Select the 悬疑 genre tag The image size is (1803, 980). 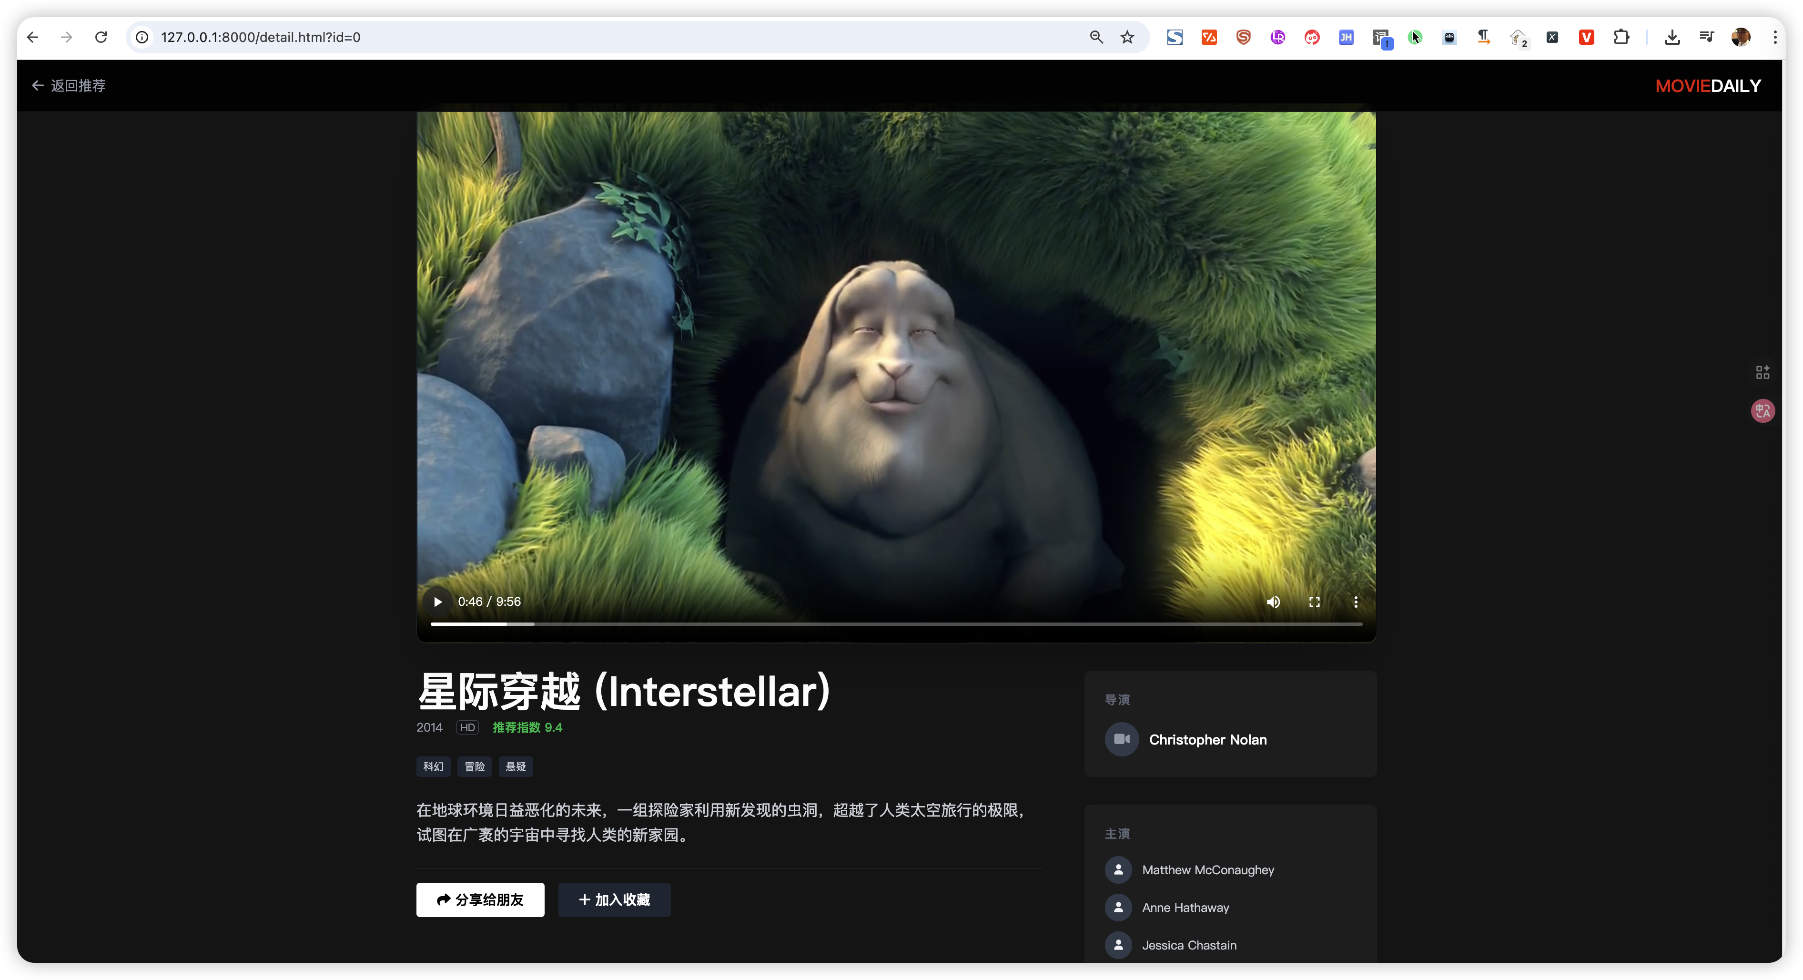click(x=515, y=766)
